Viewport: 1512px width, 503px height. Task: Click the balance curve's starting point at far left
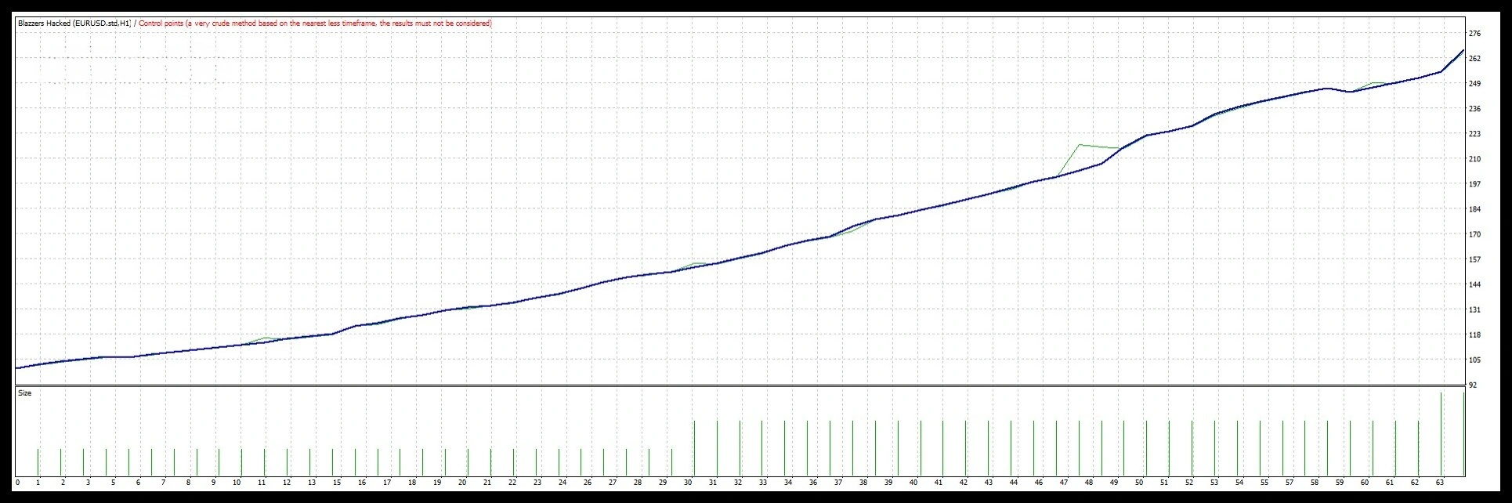(16, 367)
